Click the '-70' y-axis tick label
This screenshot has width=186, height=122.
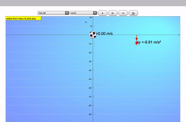pyautogui.click(x=90, y=97)
